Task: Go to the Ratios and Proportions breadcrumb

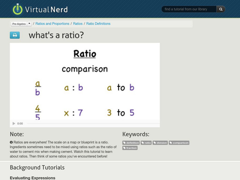Action: (52, 24)
